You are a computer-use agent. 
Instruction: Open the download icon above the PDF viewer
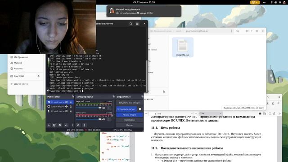[267, 103]
